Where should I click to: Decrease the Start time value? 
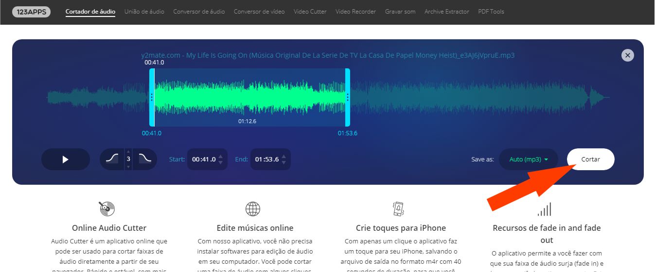click(x=221, y=162)
